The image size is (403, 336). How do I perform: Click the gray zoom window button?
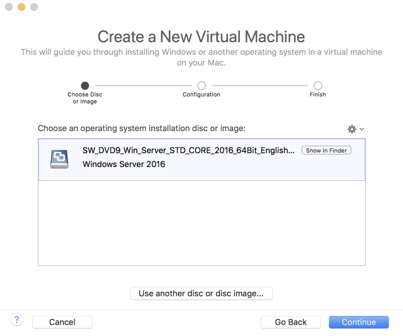click(x=34, y=7)
